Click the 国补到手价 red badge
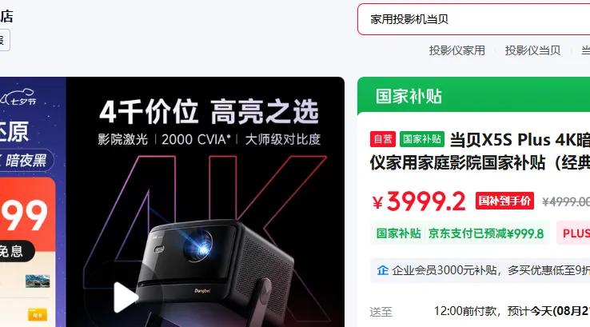The height and width of the screenshot is (327, 590). pyautogui.click(x=504, y=201)
